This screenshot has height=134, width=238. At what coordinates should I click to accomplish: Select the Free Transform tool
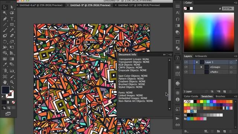click(12, 47)
